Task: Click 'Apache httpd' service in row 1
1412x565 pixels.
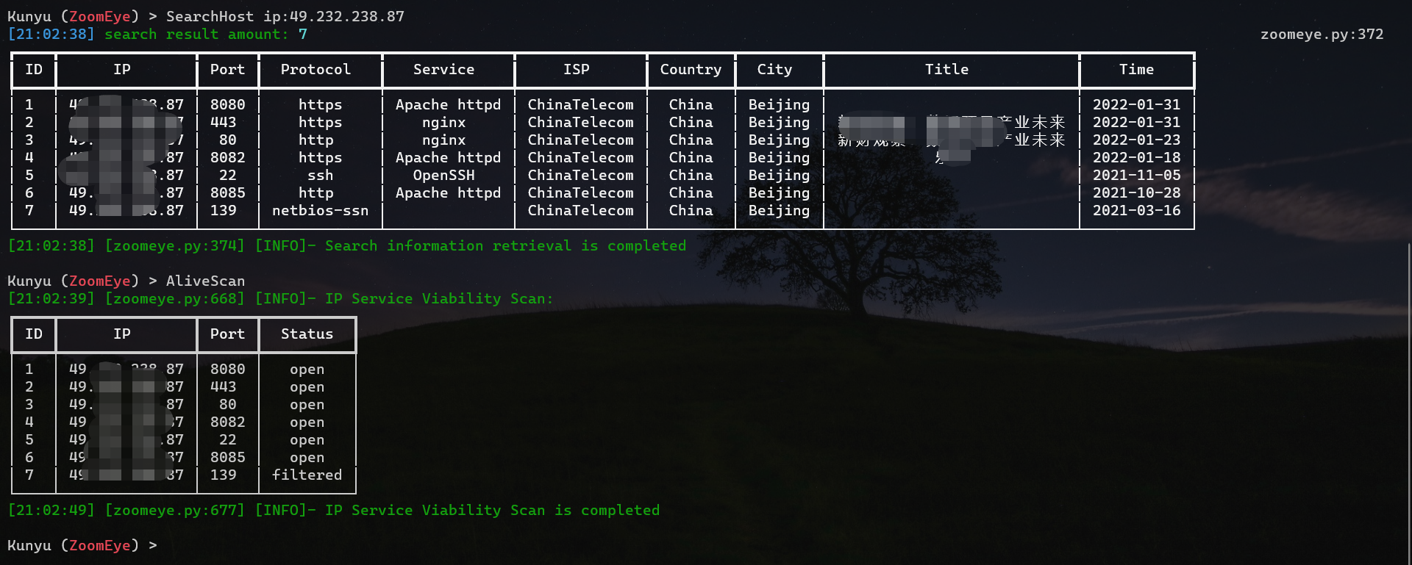Action: pyautogui.click(x=448, y=105)
